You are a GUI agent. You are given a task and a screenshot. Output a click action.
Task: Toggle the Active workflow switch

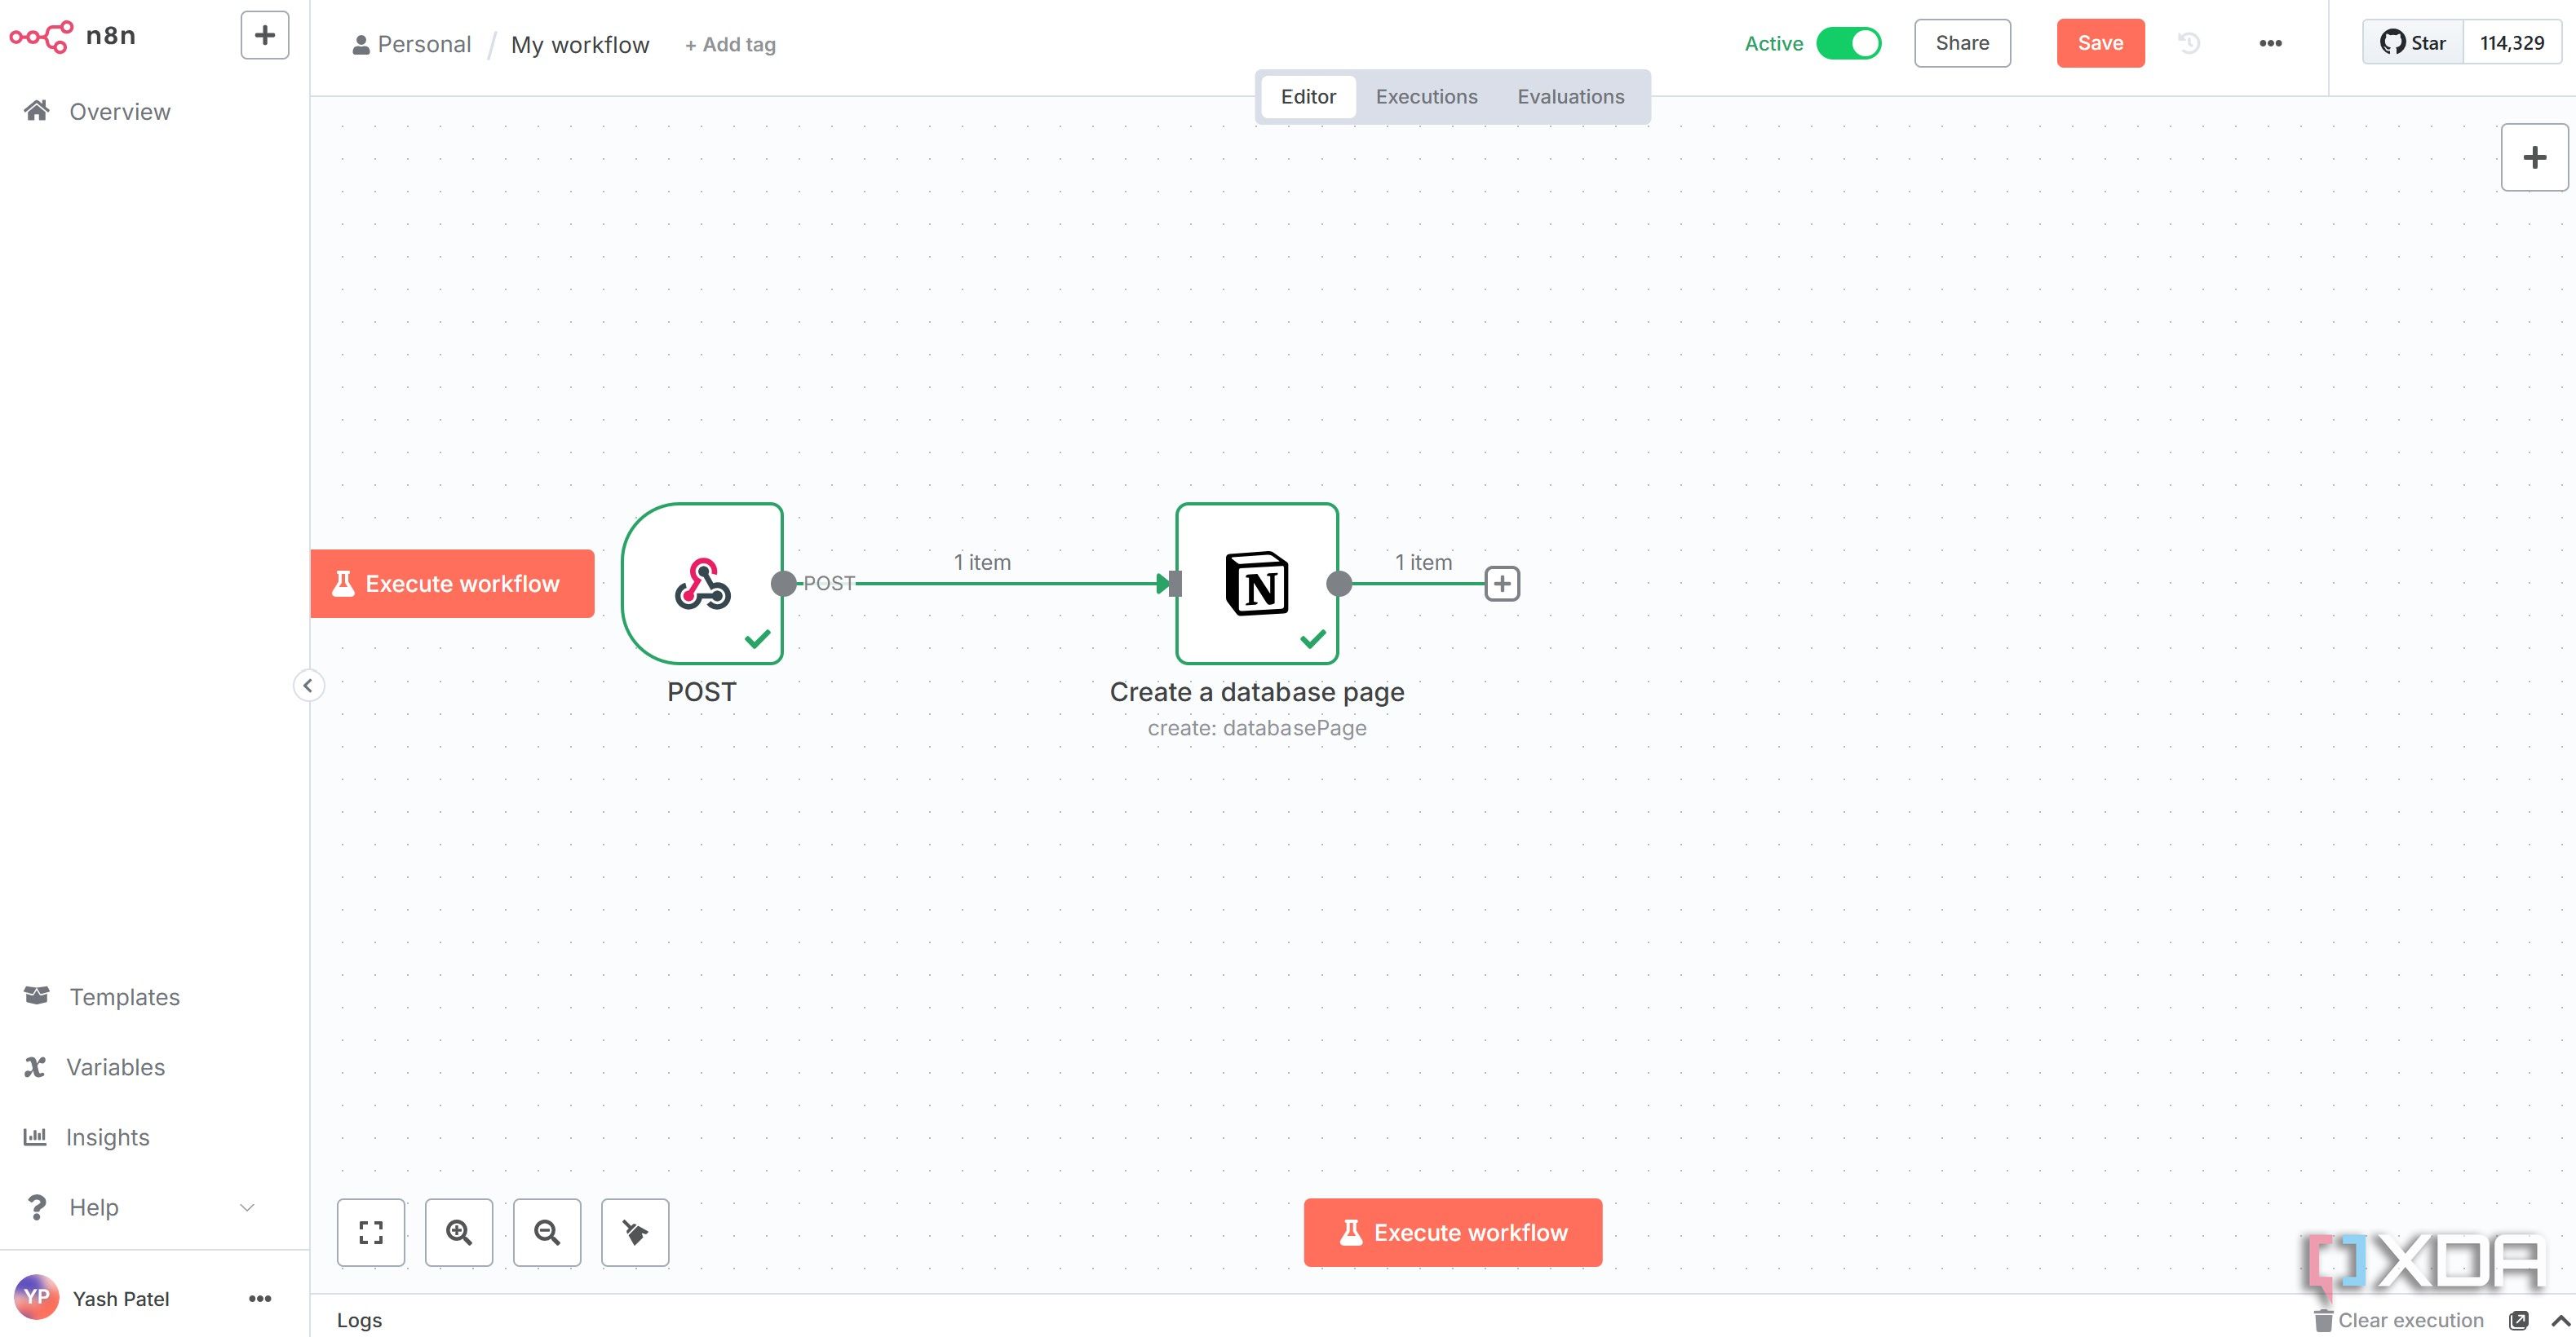(x=1848, y=43)
